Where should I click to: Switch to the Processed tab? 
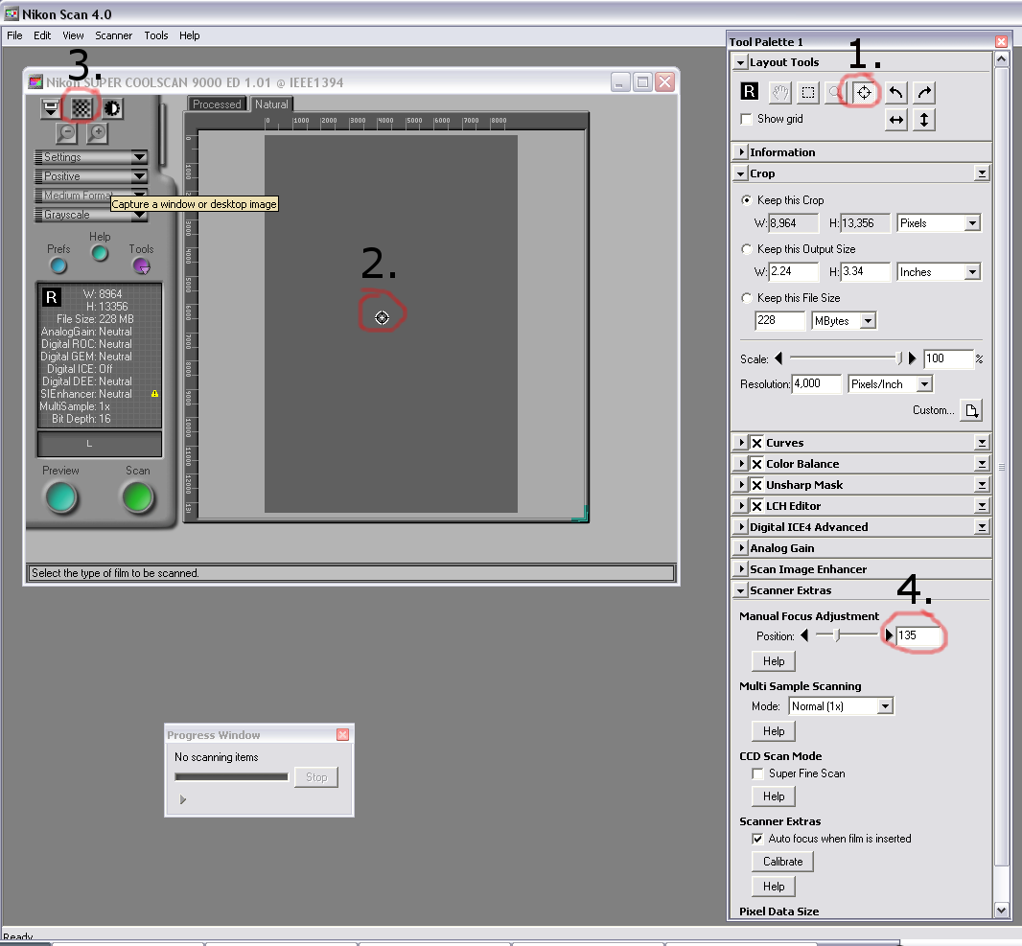pos(217,104)
